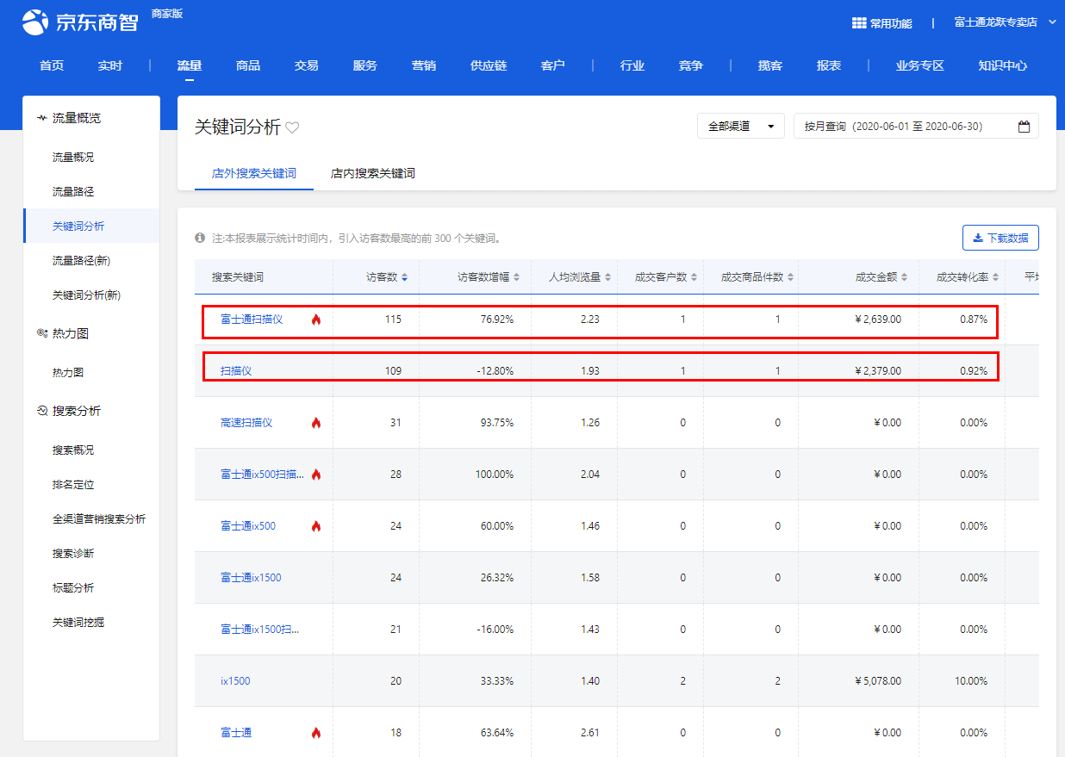
Task: Click the fire icon next to 高速扫描仪
Action: point(316,423)
